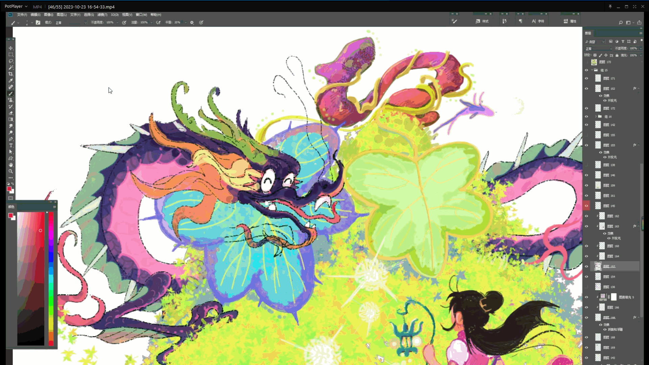Expand the 组 16 group
The height and width of the screenshot is (365, 649).
tap(596, 116)
